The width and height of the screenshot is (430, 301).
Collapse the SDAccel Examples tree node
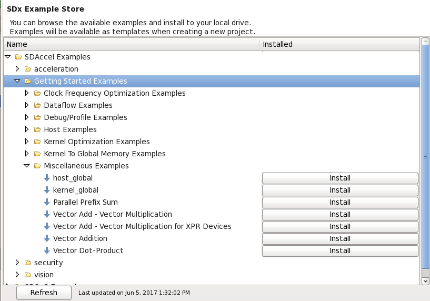[8, 57]
